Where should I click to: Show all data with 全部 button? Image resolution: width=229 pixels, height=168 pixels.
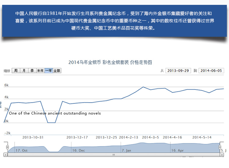point(57,70)
